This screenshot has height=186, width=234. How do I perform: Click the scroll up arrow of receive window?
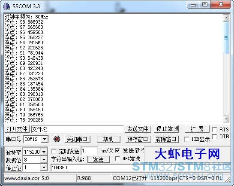click(x=226, y=18)
